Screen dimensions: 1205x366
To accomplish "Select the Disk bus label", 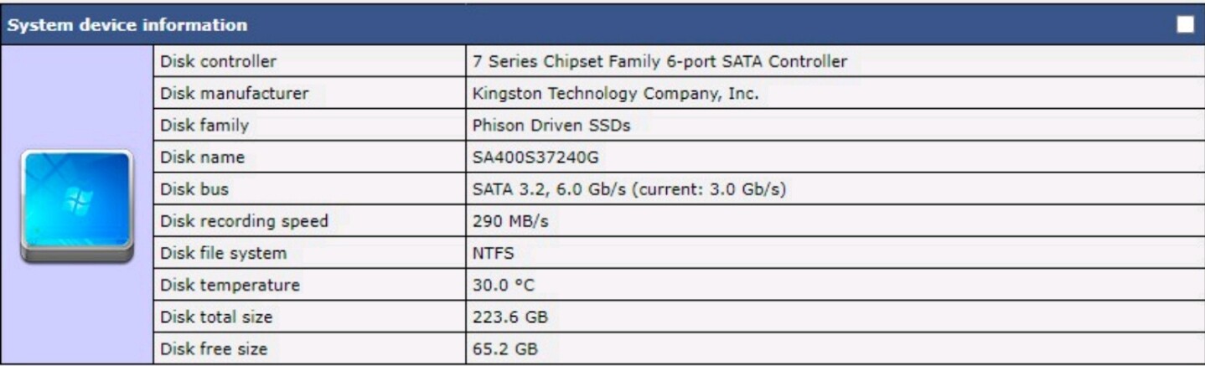I will click(x=194, y=189).
